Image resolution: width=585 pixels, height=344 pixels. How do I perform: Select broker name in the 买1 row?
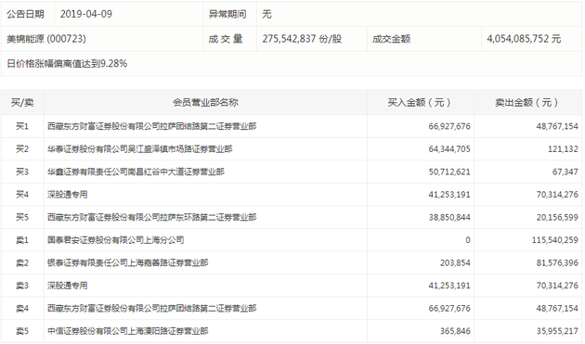[x=152, y=126]
